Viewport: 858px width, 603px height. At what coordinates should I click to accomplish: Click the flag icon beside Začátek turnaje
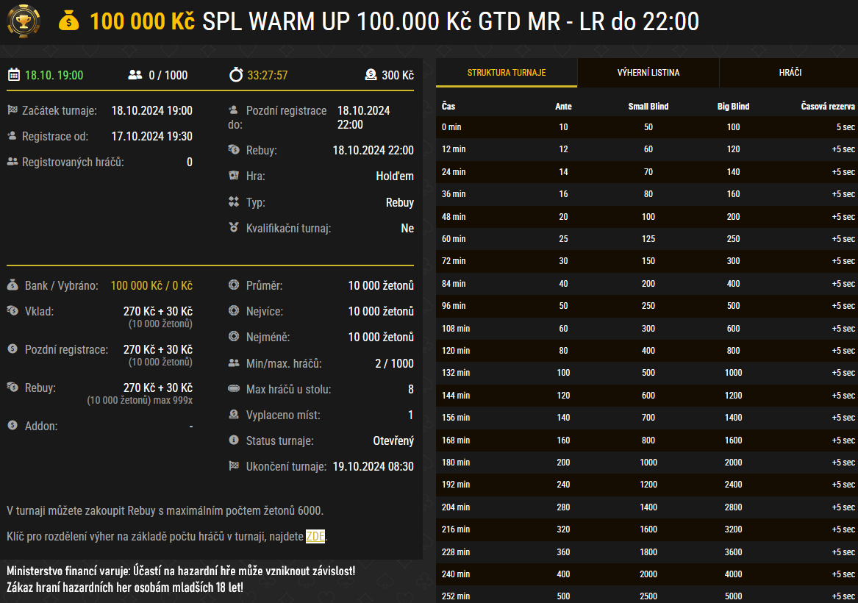(x=12, y=110)
